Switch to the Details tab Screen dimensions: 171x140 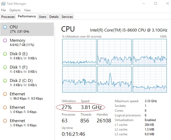point(54,17)
